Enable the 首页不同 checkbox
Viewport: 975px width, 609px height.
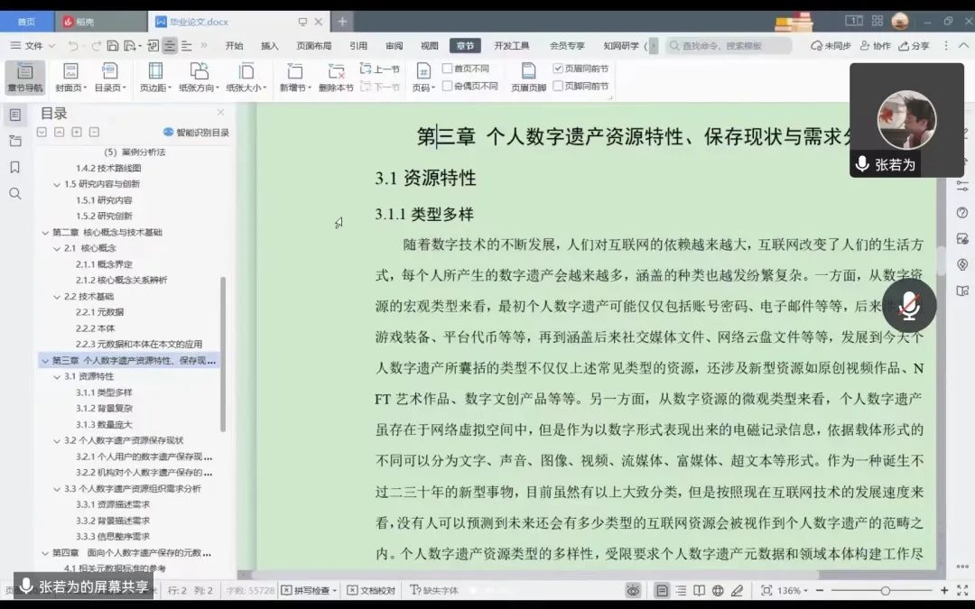(447, 69)
